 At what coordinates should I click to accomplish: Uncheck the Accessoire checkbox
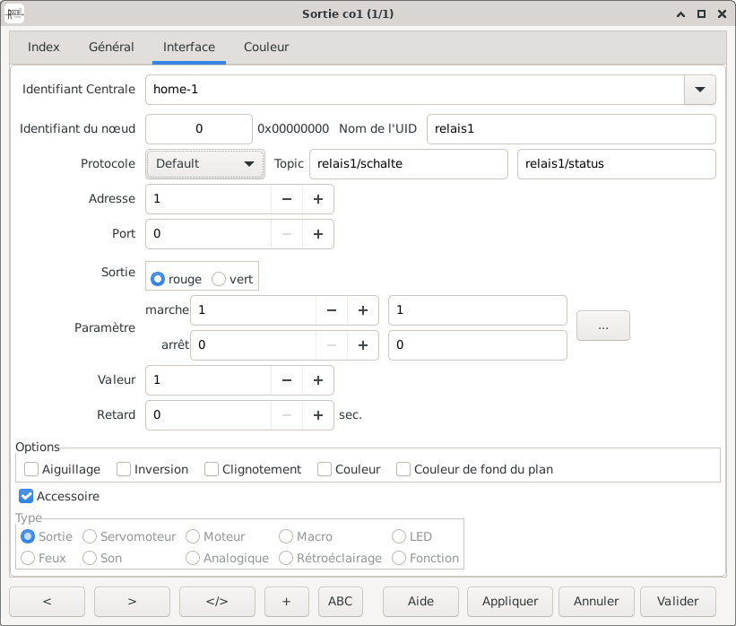coord(26,496)
